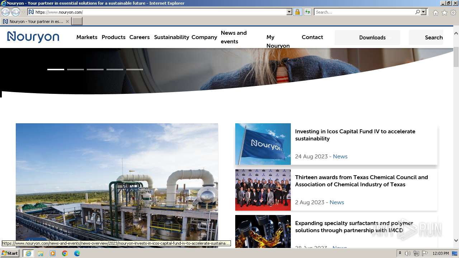Image resolution: width=459 pixels, height=258 pixels.
Task: Select the fourth carousel slide indicator
Action: click(115, 70)
